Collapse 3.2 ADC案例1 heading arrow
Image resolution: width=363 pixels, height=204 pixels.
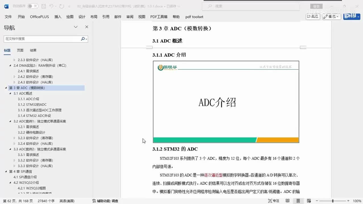[11, 121]
